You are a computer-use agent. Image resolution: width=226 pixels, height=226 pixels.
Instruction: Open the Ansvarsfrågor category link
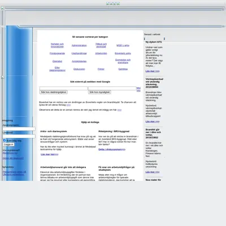point(79,61)
